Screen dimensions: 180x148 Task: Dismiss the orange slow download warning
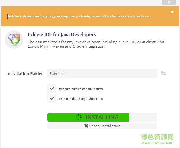tap(172, 12)
